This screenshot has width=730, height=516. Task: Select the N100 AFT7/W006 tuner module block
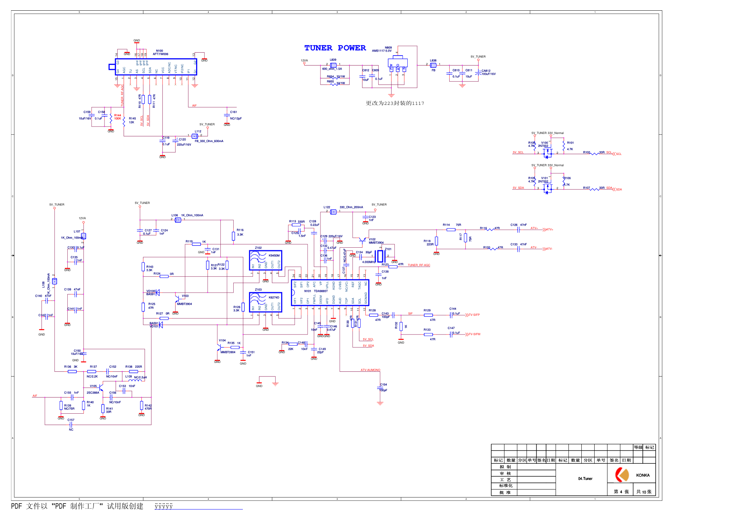156,67
